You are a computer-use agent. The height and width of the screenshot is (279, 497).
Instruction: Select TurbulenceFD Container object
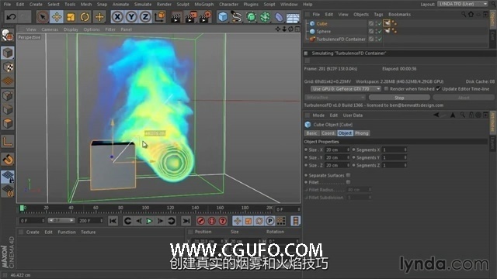[x=341, y=40]
